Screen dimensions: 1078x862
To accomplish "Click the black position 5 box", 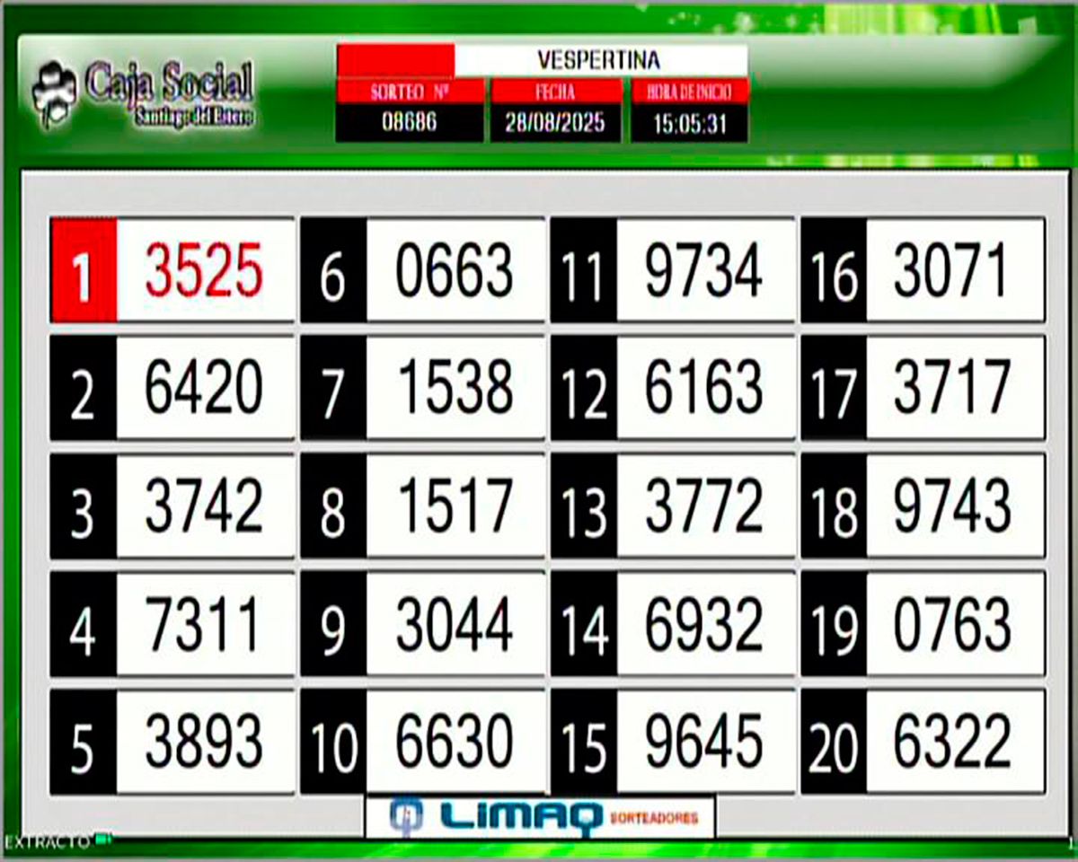I will pyautogui.click(x=83, y=743).
